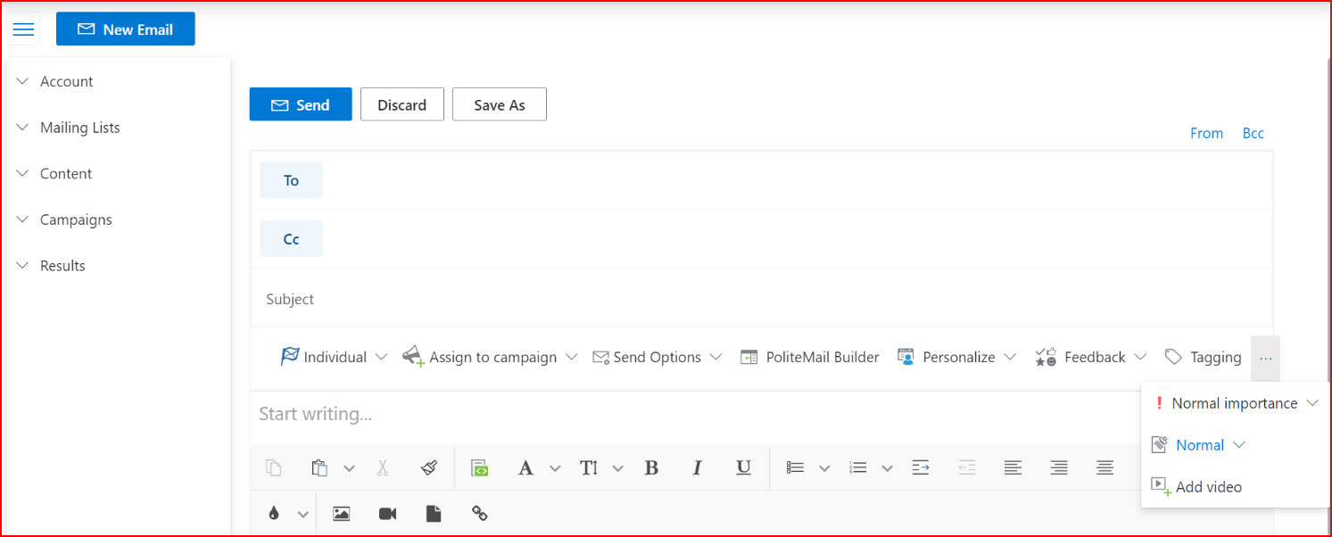Click the droplet text color icon
Viewport: 1332px width, 537px height.
[x=274, y=514]
